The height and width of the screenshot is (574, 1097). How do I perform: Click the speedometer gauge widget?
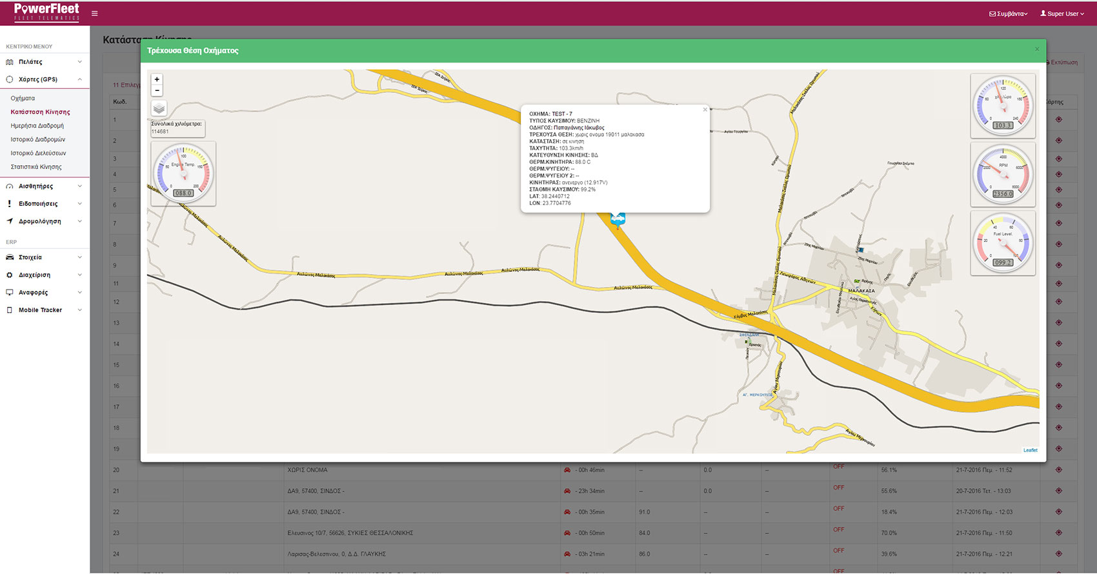pos(1003,106)
